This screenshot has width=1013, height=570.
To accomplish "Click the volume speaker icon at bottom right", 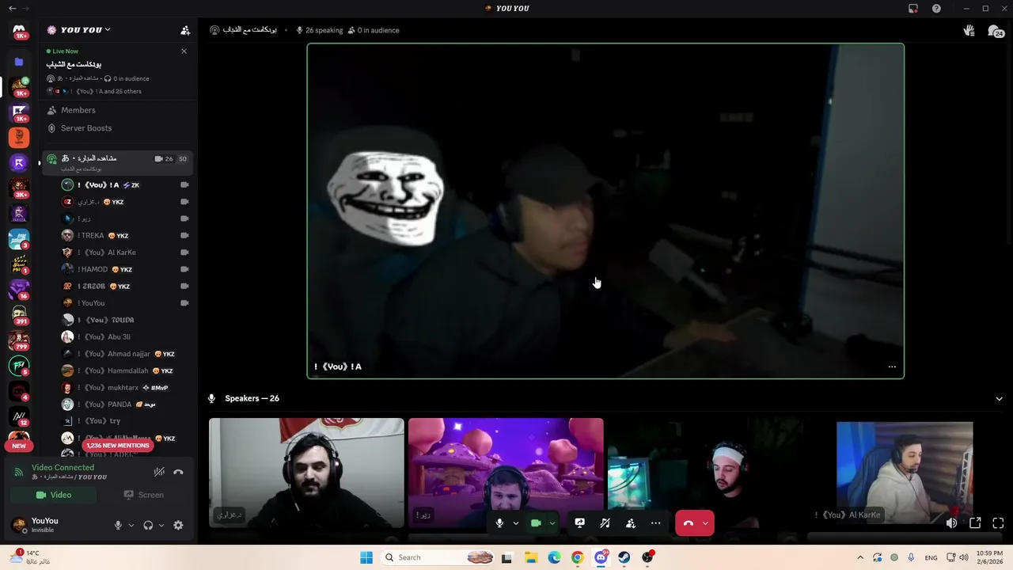I will 951,523.
